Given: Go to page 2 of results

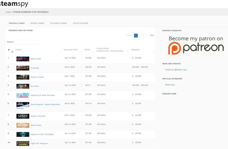Looking at the screenshot, I should (140, 35).
